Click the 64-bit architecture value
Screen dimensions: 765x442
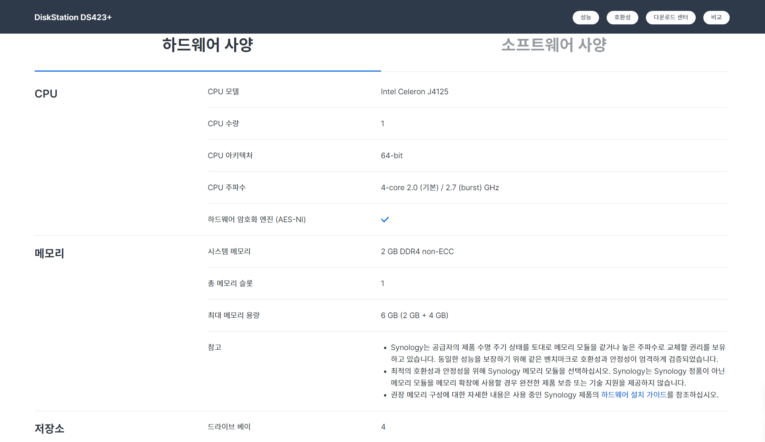pos(392,156)
